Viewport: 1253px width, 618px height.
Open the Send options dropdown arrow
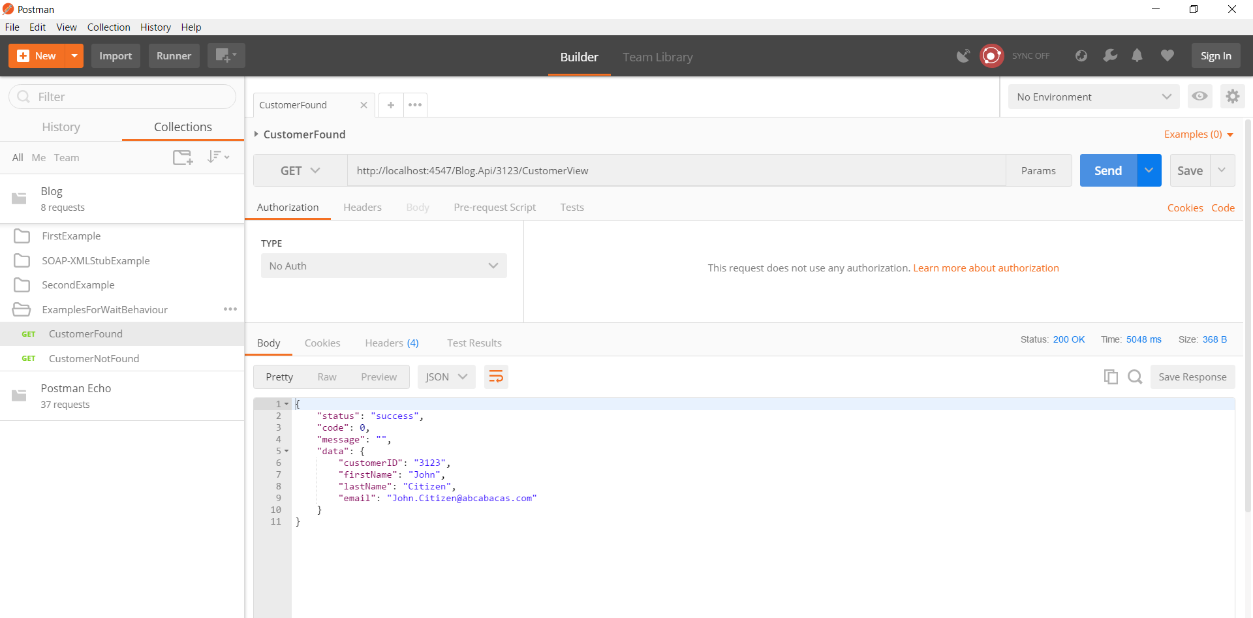click(1149, 170)
